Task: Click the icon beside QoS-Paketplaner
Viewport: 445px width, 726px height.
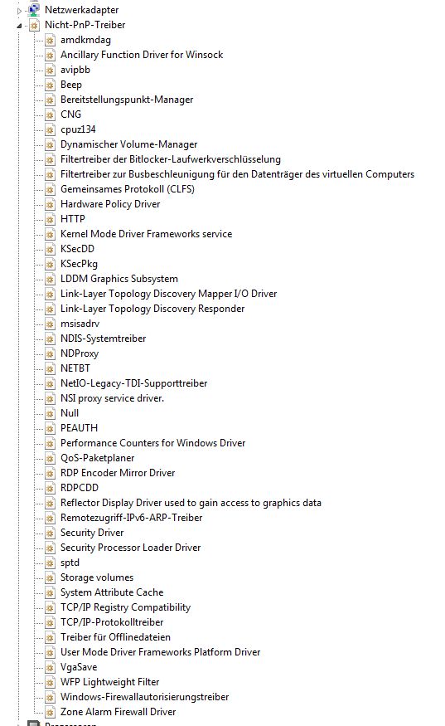Action: pos(50,458)
